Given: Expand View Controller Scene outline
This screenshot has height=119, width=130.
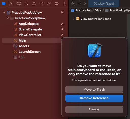Looking at the screenshot, I should coord(73,19).
